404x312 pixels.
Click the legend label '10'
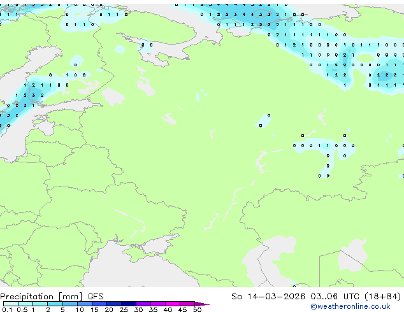click(80, 309)
